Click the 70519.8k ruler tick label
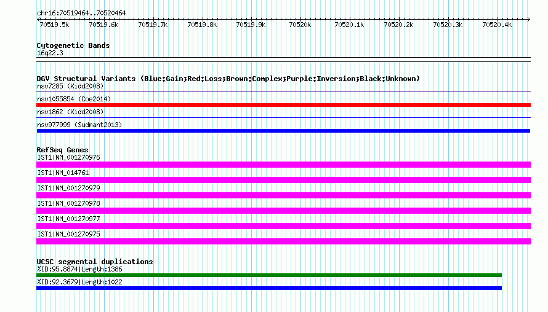Viewport: 548px width, 312px height. [x=202, y=25]
